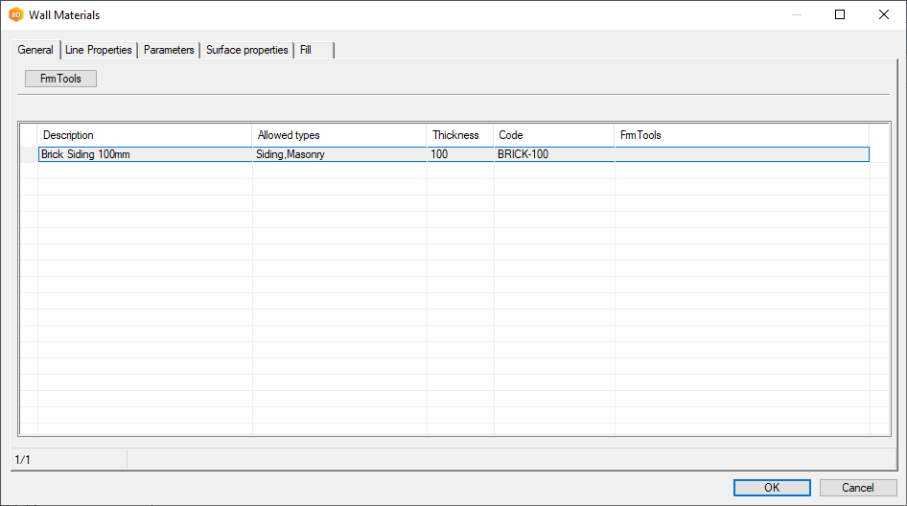Viewport: 907px width, 506px height.
Task: Click the FrmTools column header
Action: (741, 135)
